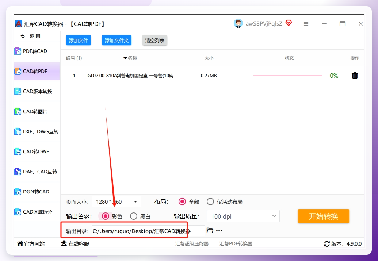The image size is (378, 261).
Task: Open the 汇帮PDF转换器 link
Action: [236, 243]
